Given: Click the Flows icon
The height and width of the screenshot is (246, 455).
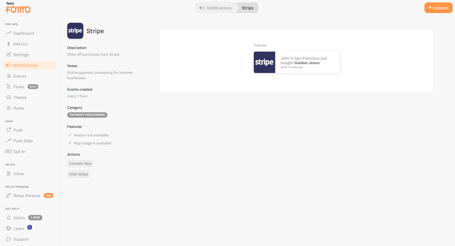Looking at the screenshot, I should tap(9, 87).
